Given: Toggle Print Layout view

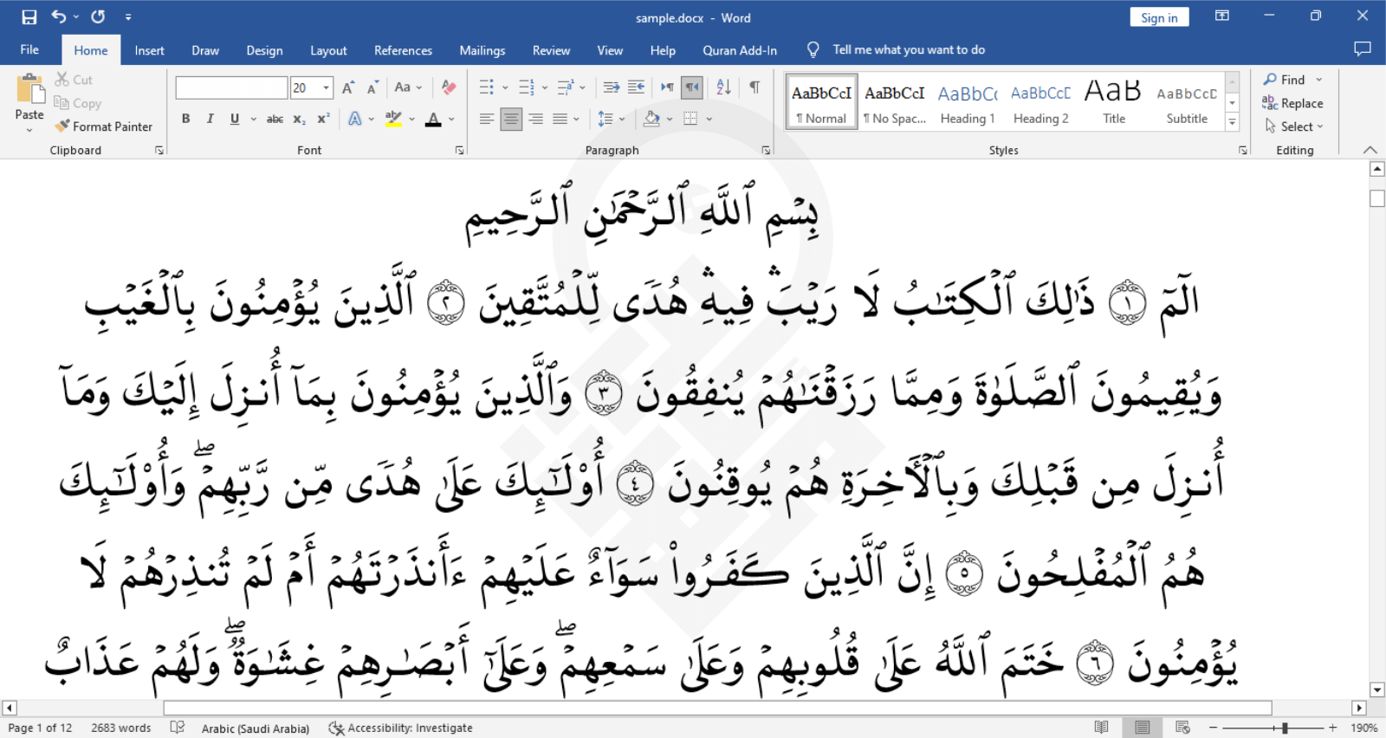Looking at the screenshot, I should tap(1143, 728).
